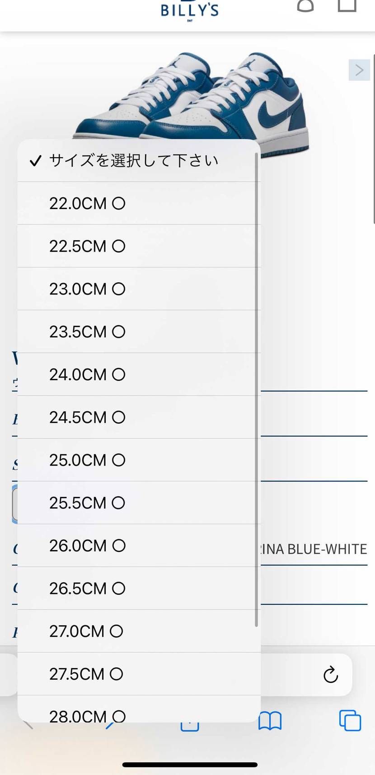
Task: Select 25.5CM from the size list
Action: [x=139, y=503]
